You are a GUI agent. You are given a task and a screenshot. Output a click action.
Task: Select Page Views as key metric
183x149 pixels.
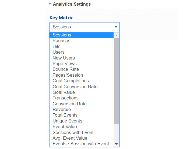[65, 64]
